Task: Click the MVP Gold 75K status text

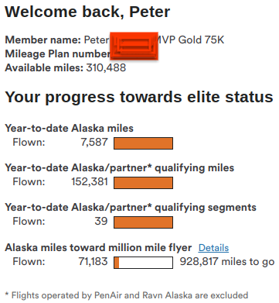Action: tap(190, 40)
